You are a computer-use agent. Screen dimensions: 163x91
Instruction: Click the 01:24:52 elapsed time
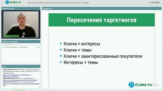[x=156, y=3]
